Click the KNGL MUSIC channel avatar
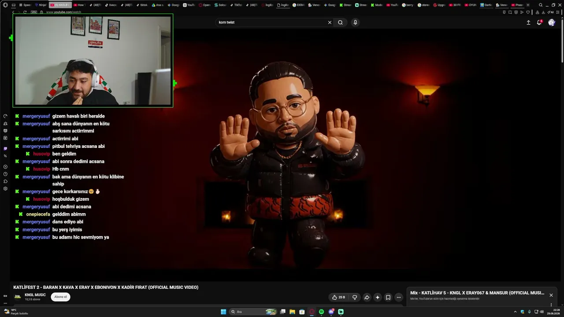Image resolution: width=564 pixels, height=317 pixels. click(18, 297)
